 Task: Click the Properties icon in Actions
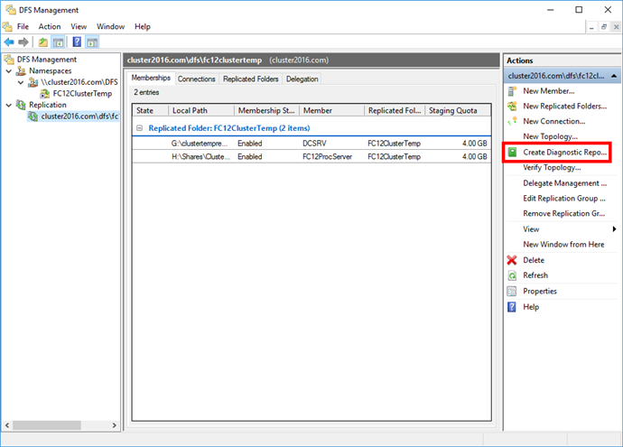(512, 292)
